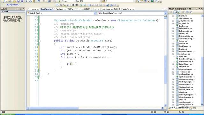This screenshot has width=204, height=115.
Task: Switch to the Program.cs tab
Action: [x=34, y=9]
